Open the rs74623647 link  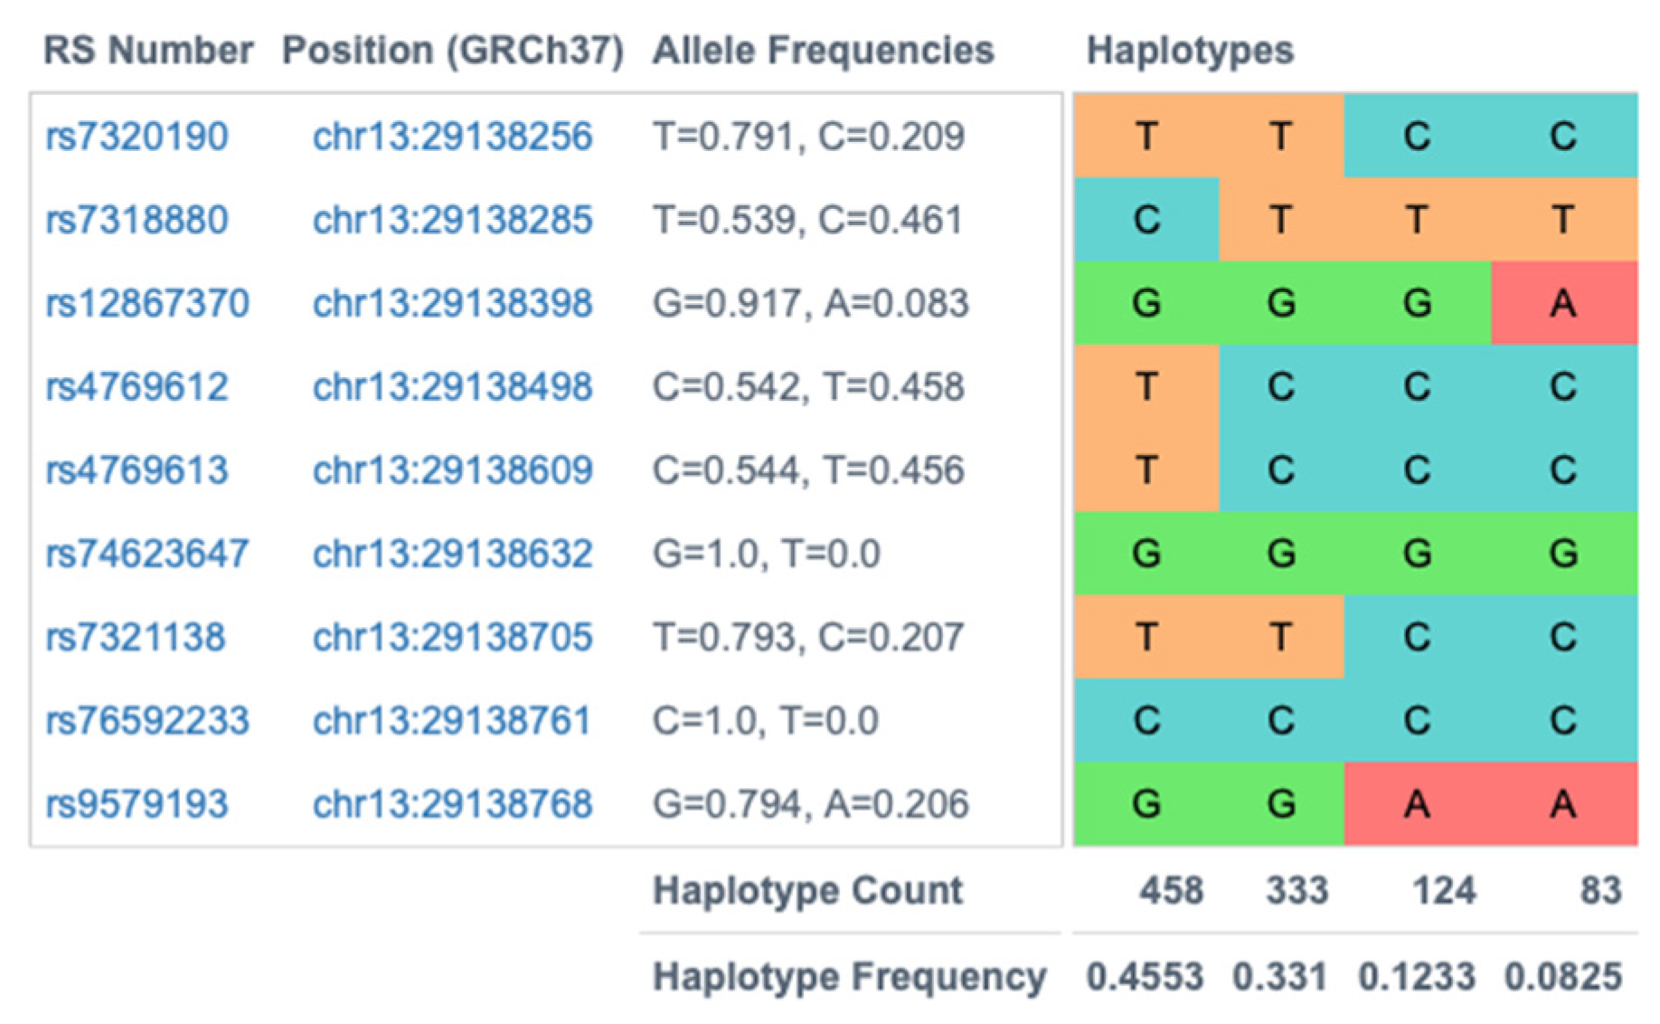147,554
